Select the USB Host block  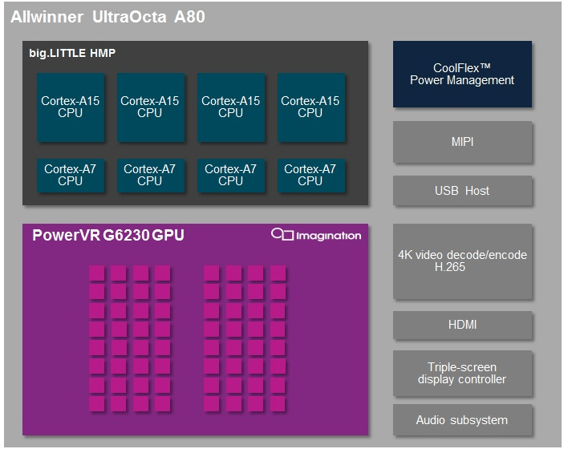click(462, 191)
